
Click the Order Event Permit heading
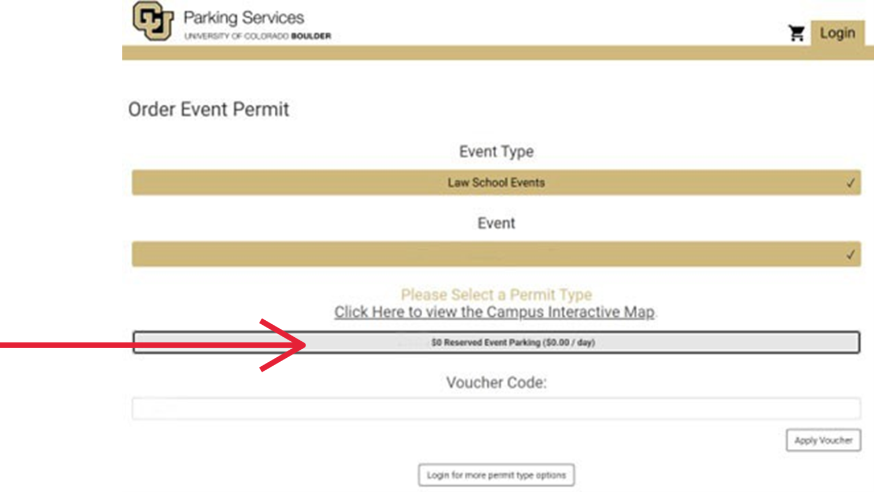[x=208, y=109]
